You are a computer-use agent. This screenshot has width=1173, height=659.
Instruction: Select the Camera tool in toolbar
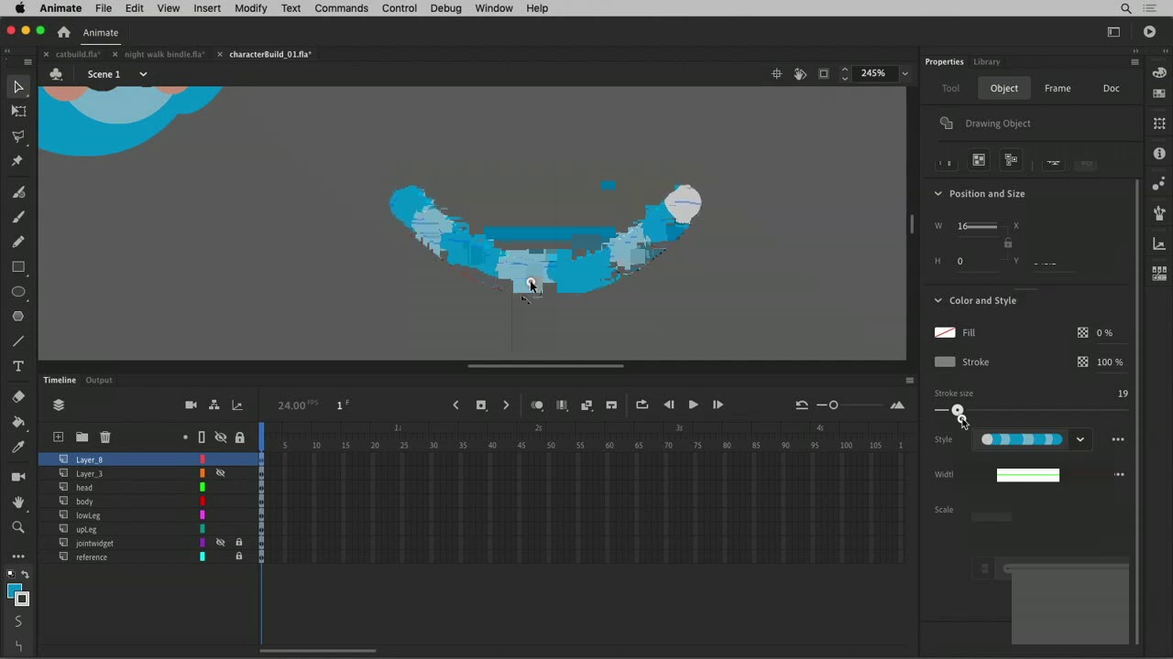pos(18,477)
